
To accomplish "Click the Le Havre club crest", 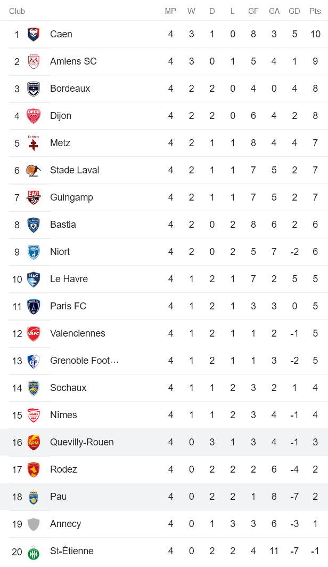I will click(x=34, y=279).
